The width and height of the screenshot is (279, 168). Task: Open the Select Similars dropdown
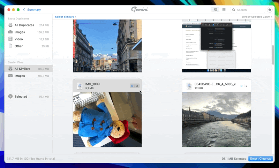click(x=65, y=17)
